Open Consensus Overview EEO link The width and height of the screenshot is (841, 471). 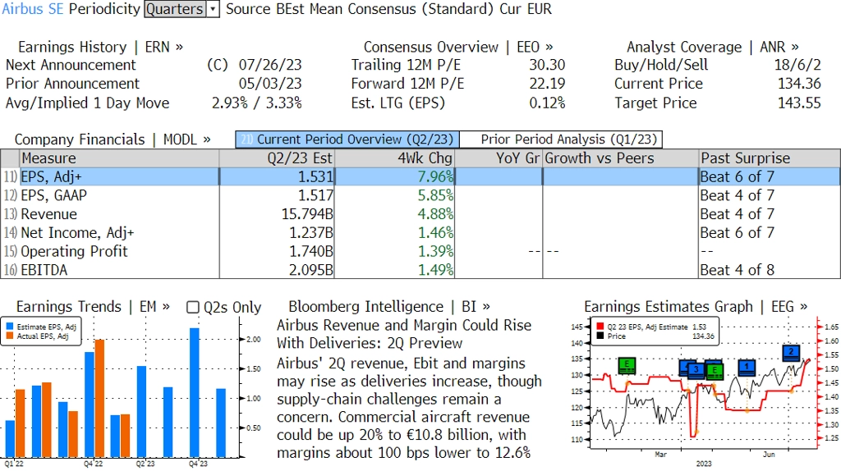tap(458, 47)
